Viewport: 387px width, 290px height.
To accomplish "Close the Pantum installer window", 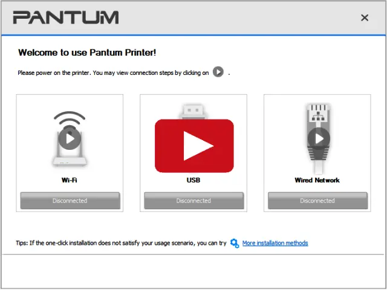I will click(365, 18).
